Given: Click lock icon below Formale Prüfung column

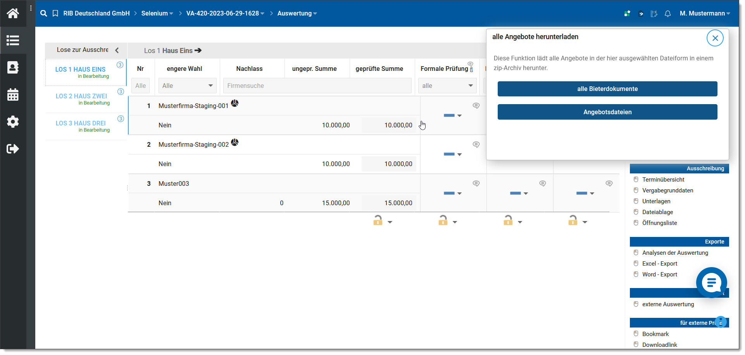Looking at the screenshot, I should tap(443, 220).
